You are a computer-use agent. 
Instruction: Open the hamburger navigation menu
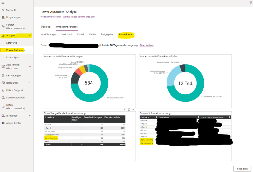[x=3, y=3]
